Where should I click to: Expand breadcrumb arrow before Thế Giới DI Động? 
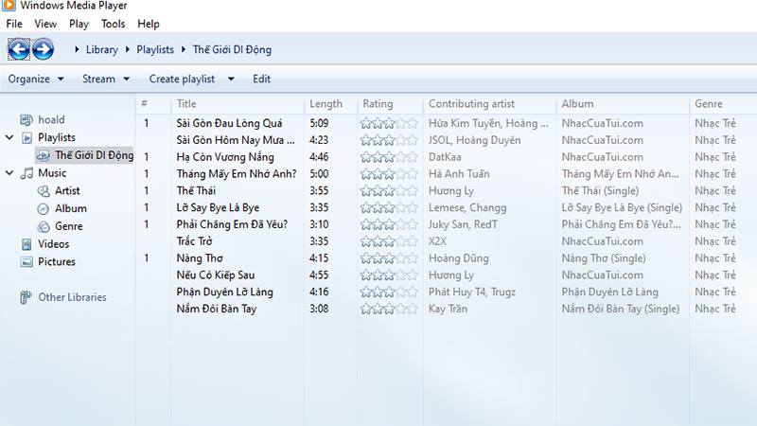(x=184, y=49)
